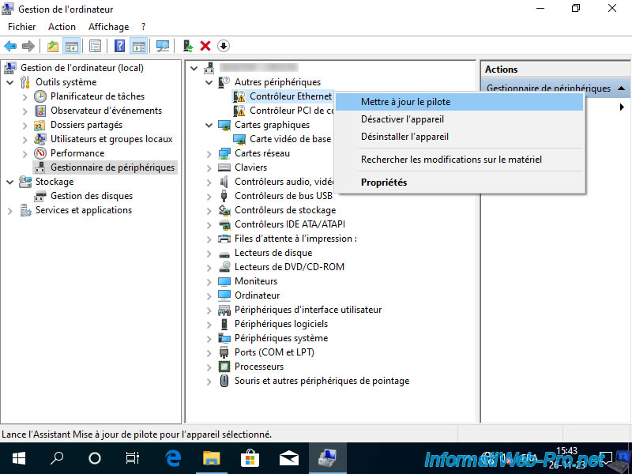Open File Explorer from taskbar
The image size is (632, 474).
[x=211, y=458]
